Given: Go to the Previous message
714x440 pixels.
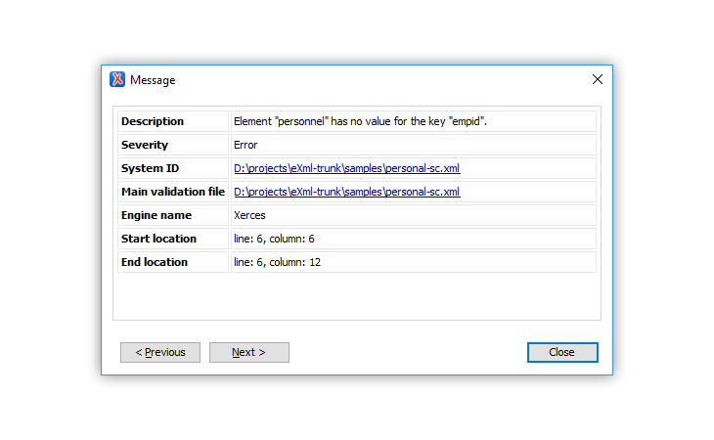Looking at the screenshot, I should 160,352.
